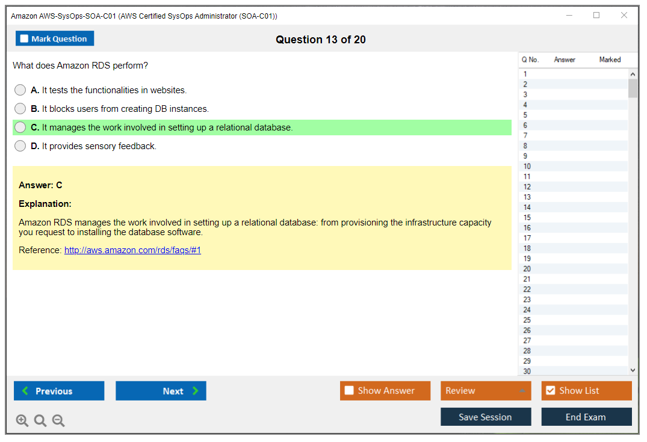Click the question list scroll down arrow
The height and width of the screenshot is (442, 647).
coord(633,370)
